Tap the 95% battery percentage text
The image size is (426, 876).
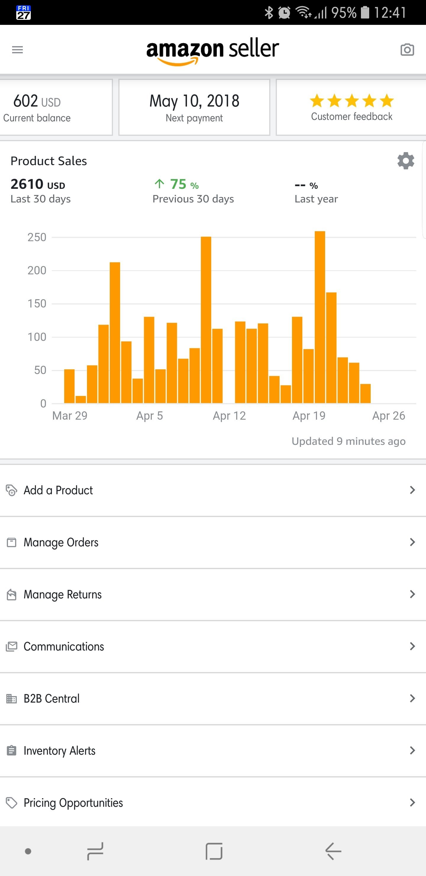(344, 13)
